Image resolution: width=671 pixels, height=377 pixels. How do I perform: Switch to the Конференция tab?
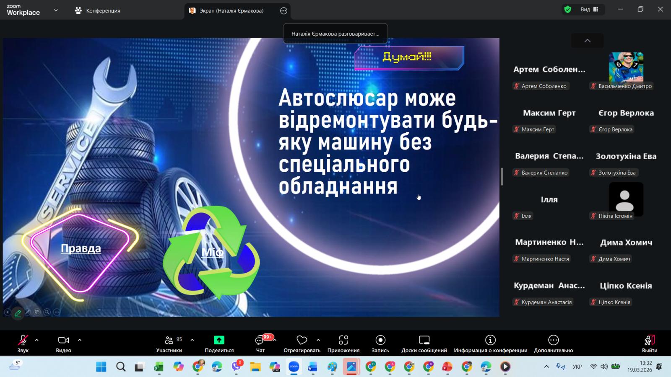click(x=97, y=10)
